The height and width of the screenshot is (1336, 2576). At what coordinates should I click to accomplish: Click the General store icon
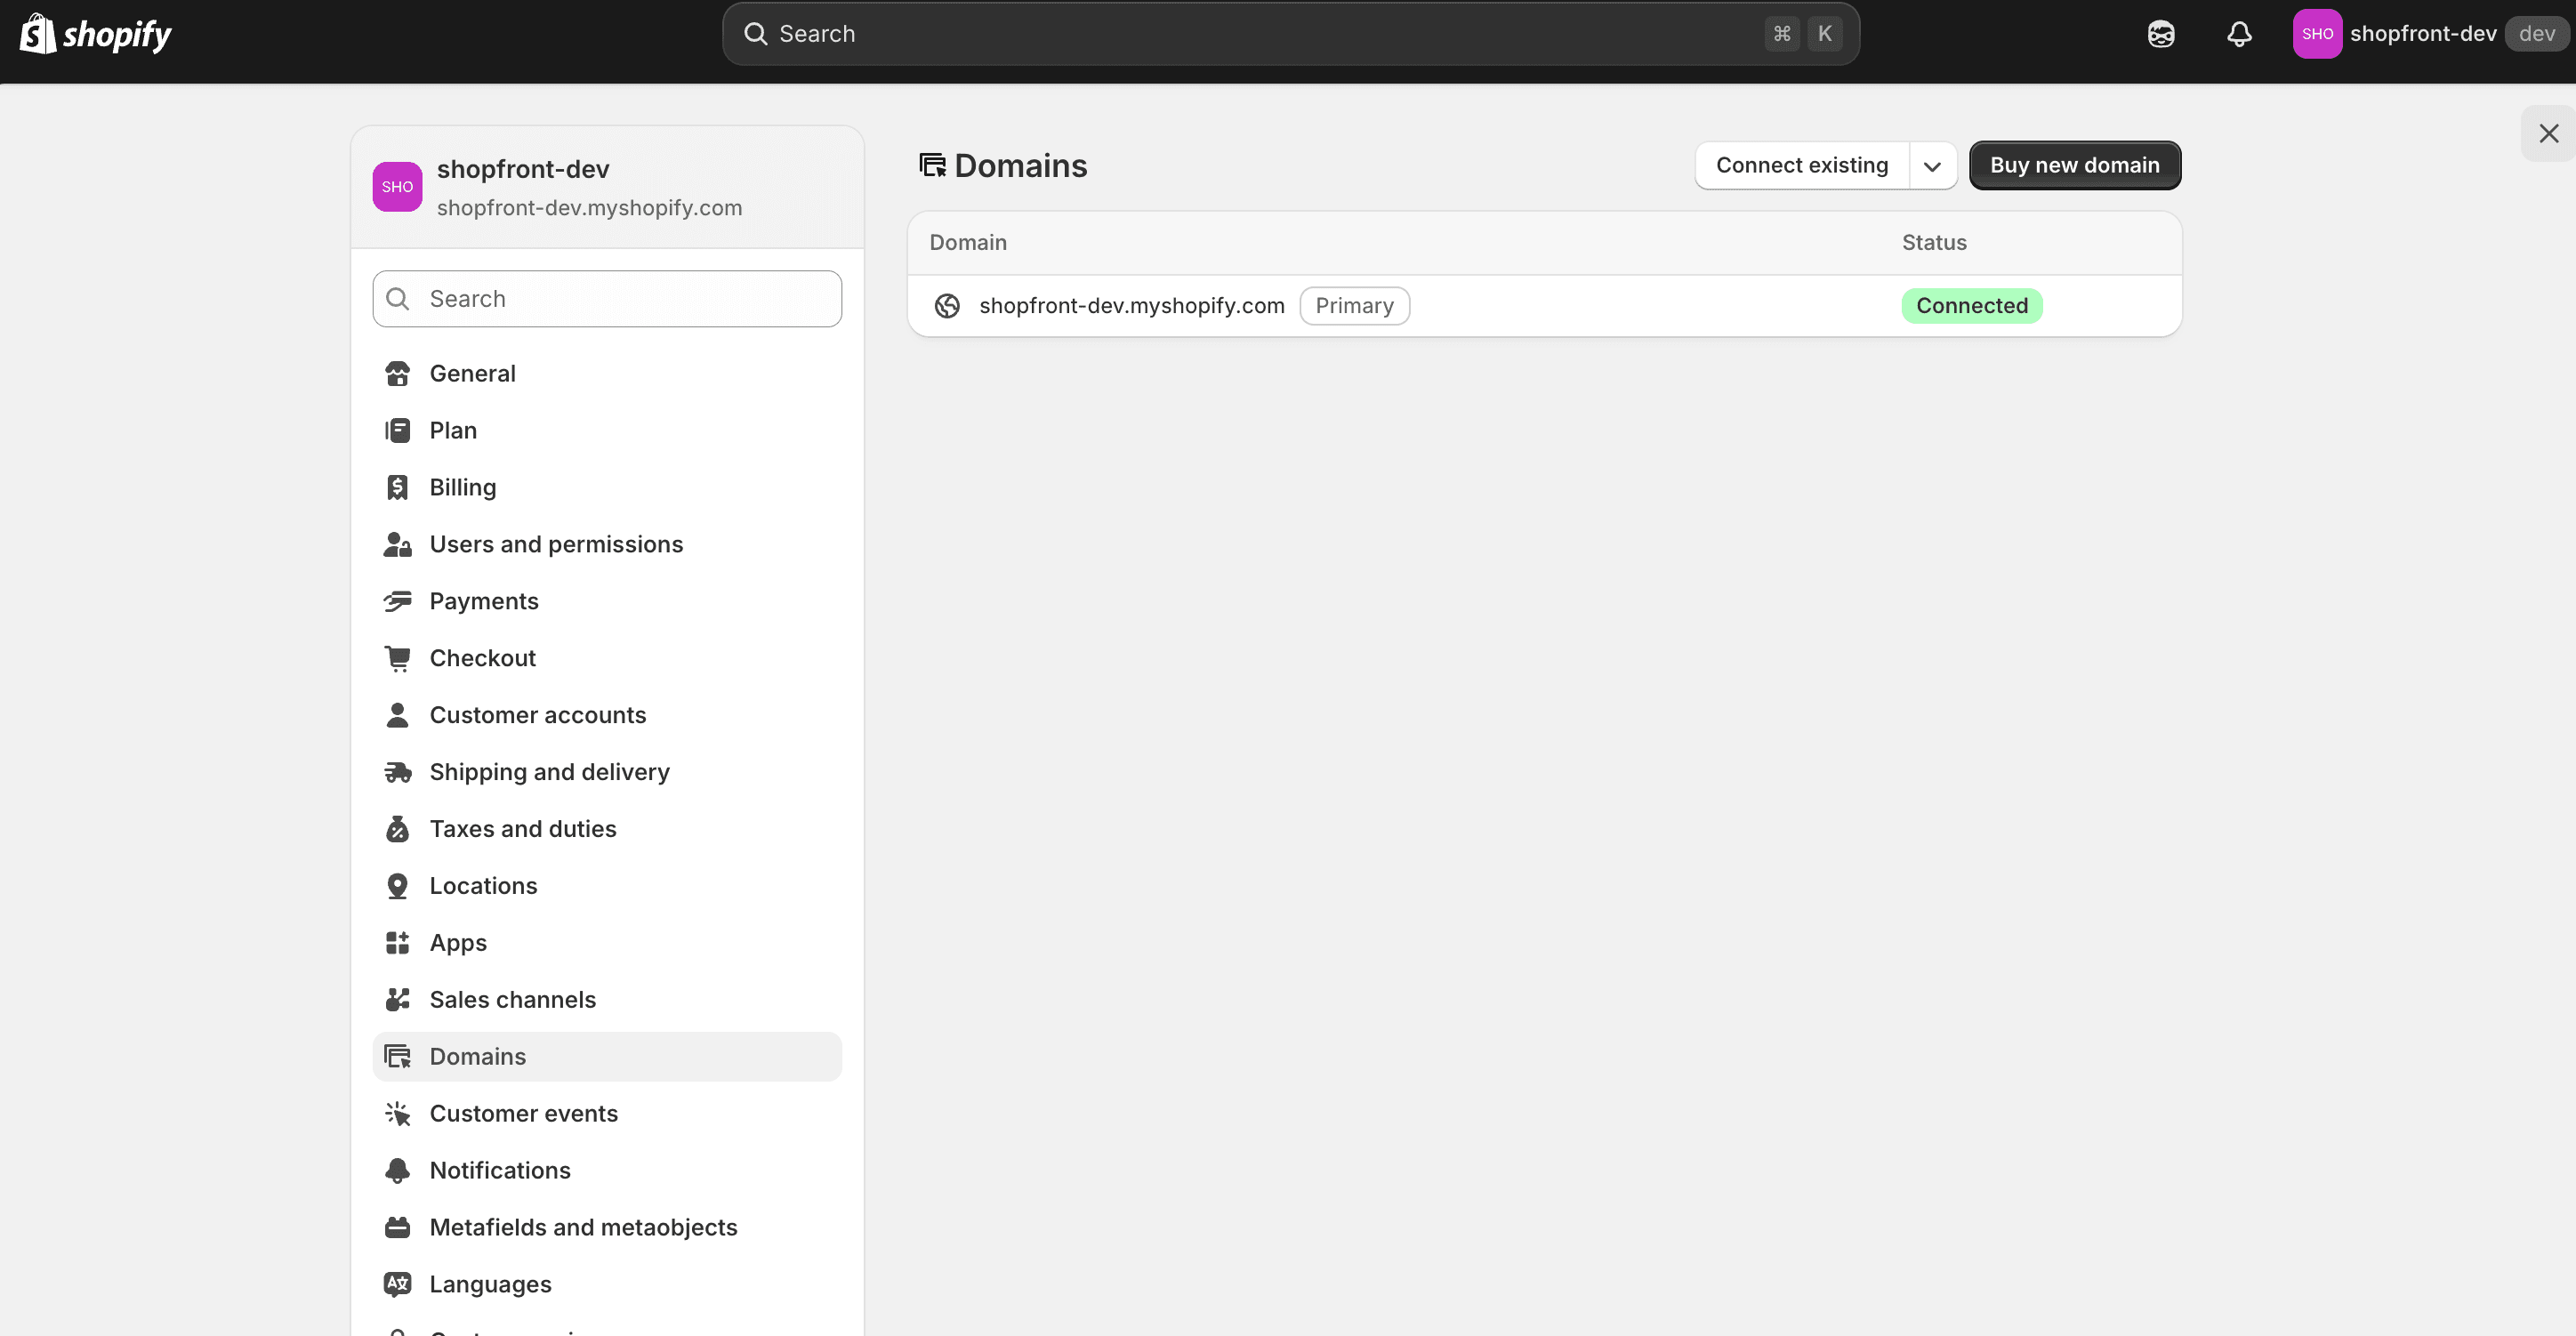click(397, 374)
